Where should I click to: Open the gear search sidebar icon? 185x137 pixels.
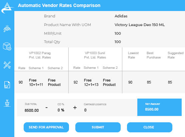click(x=7, y=29)
